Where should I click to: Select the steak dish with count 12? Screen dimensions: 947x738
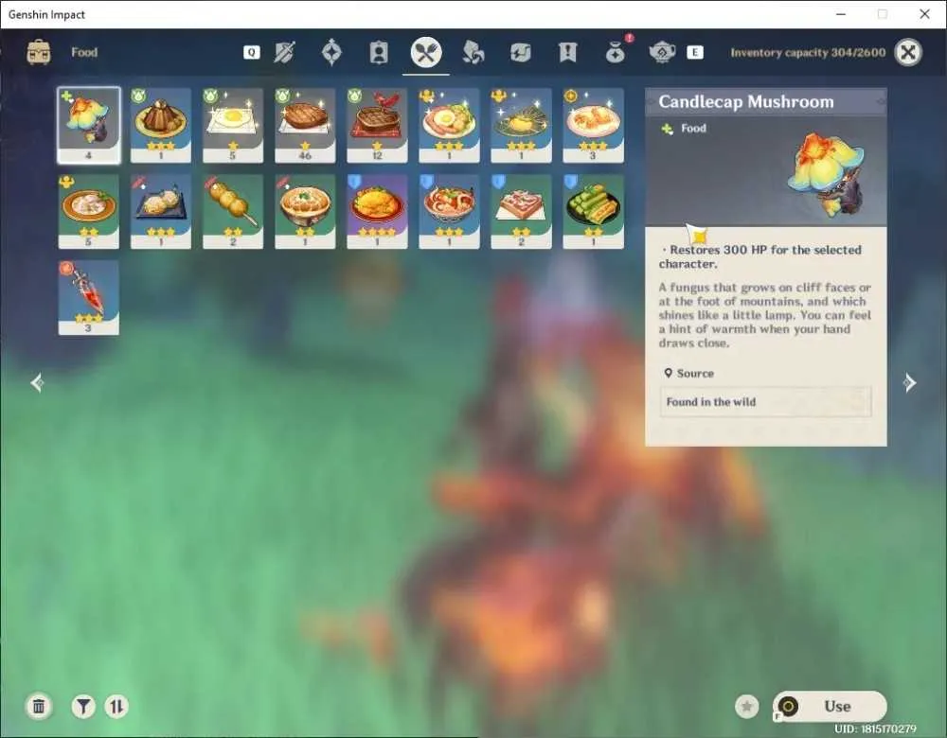[x=377, y=126]
